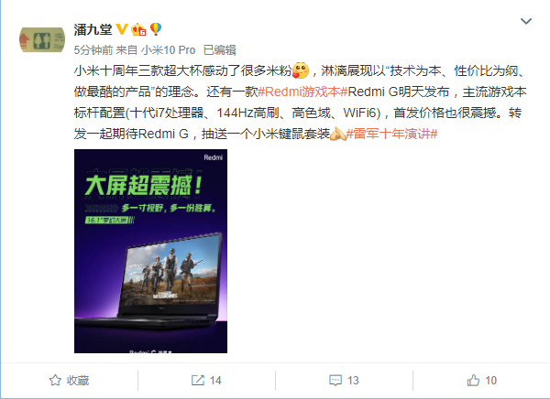Open the 5分钟前 timestamp link

(x=93, y=50)
